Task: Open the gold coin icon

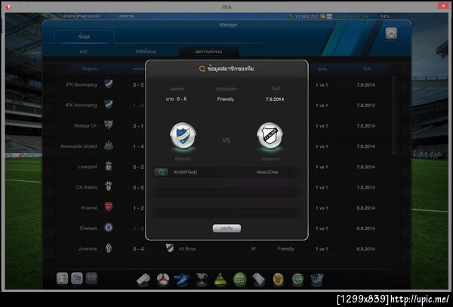Action: pos(278,279)
